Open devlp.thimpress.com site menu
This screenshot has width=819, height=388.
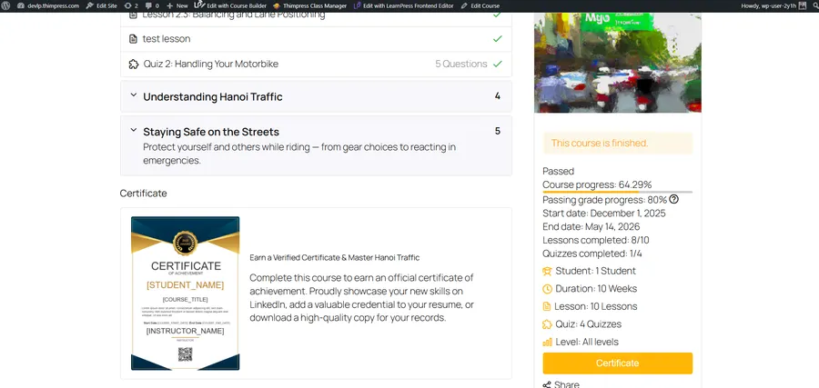pos(48,5)
